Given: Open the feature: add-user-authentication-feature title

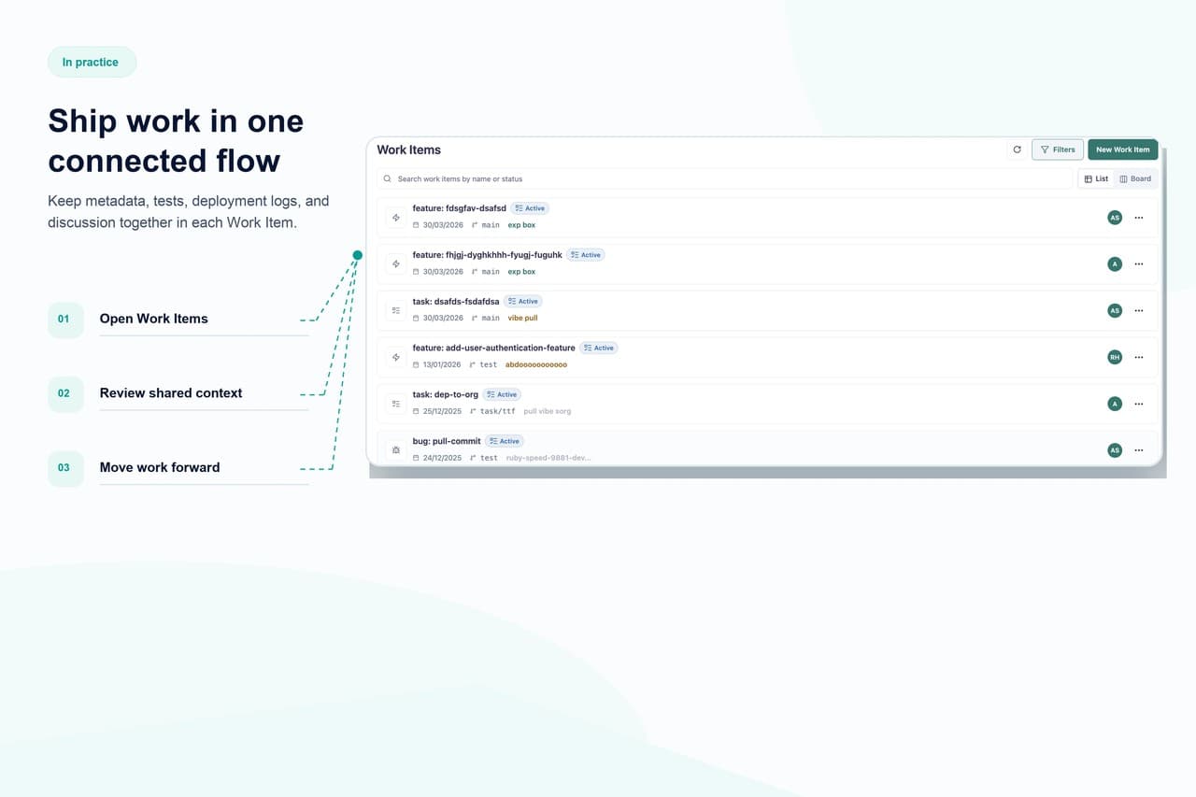Looking at the screenshot, I should 494,348.
